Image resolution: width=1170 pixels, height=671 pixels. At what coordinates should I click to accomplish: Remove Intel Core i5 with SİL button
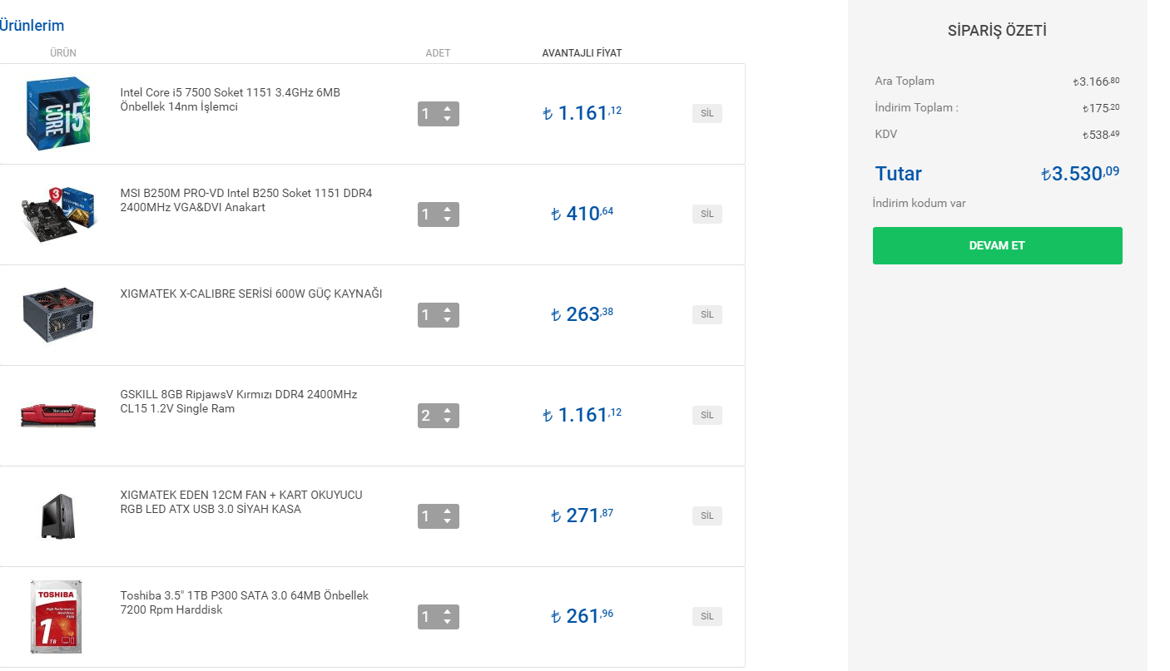click(x=706, y=114)
